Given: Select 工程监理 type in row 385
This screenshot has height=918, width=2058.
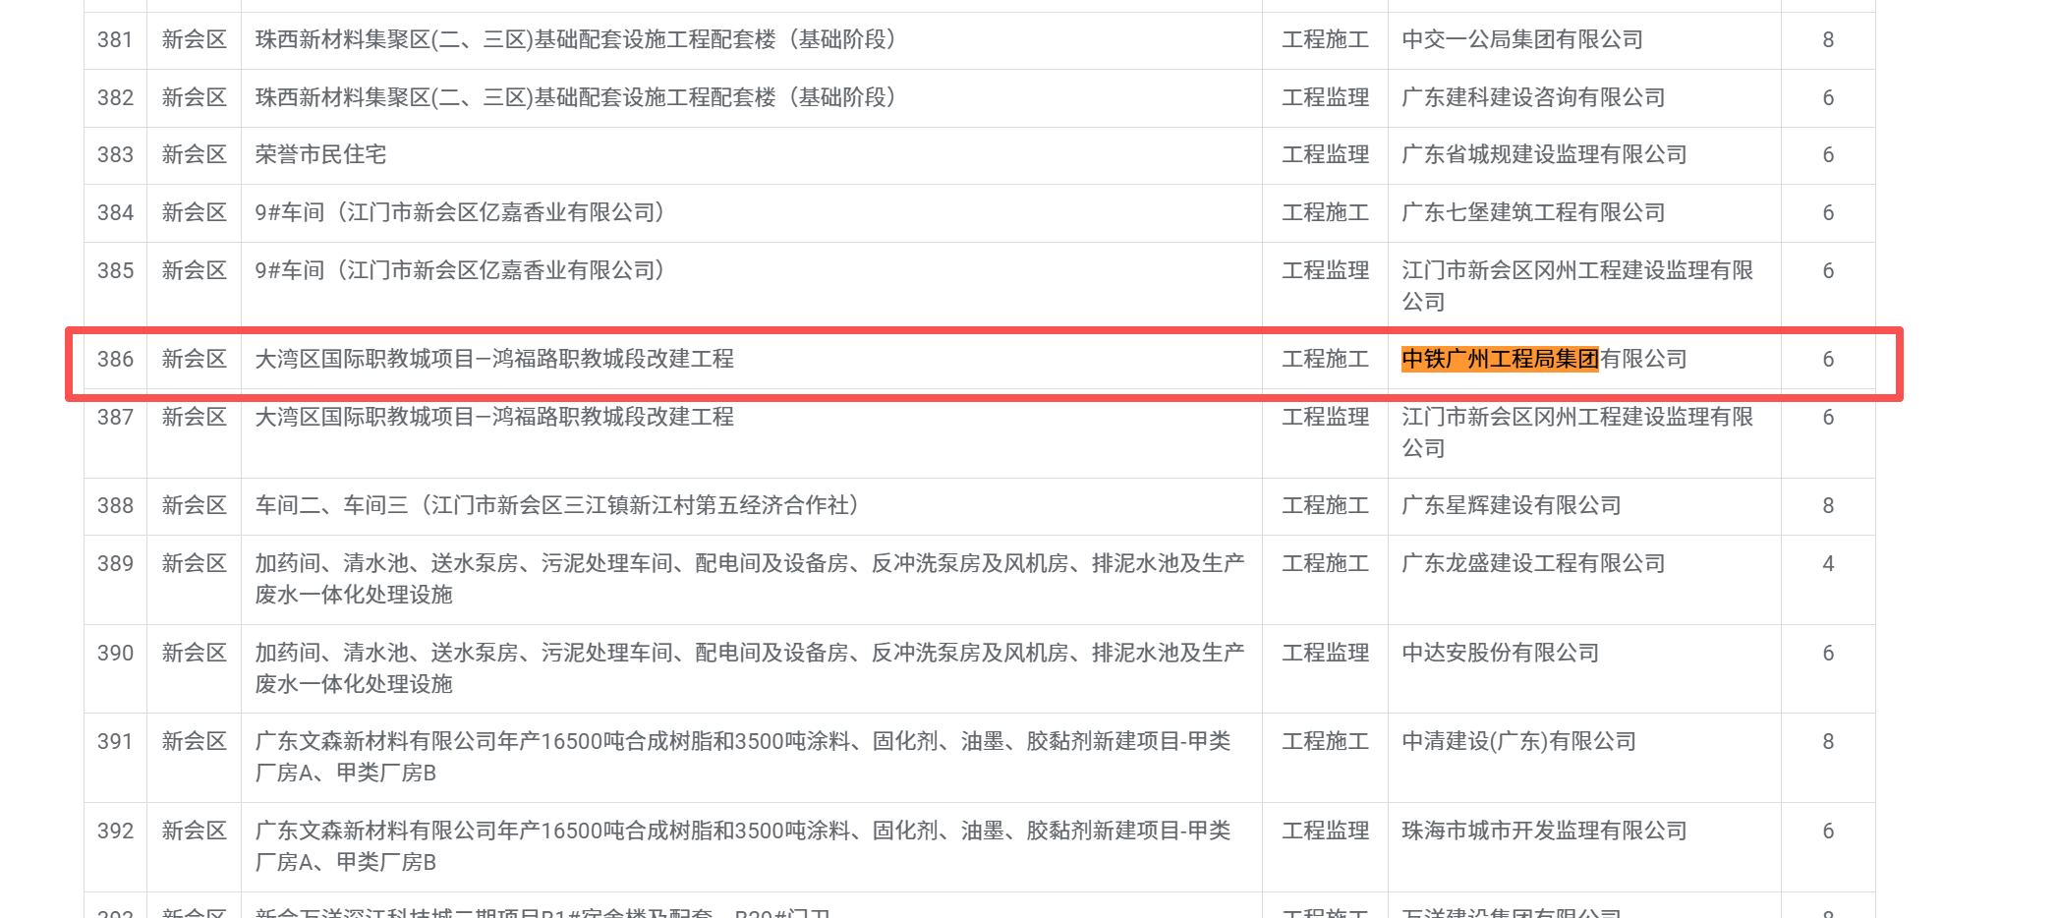Looking at the screenshot, I should click(x=1325, y=271).
